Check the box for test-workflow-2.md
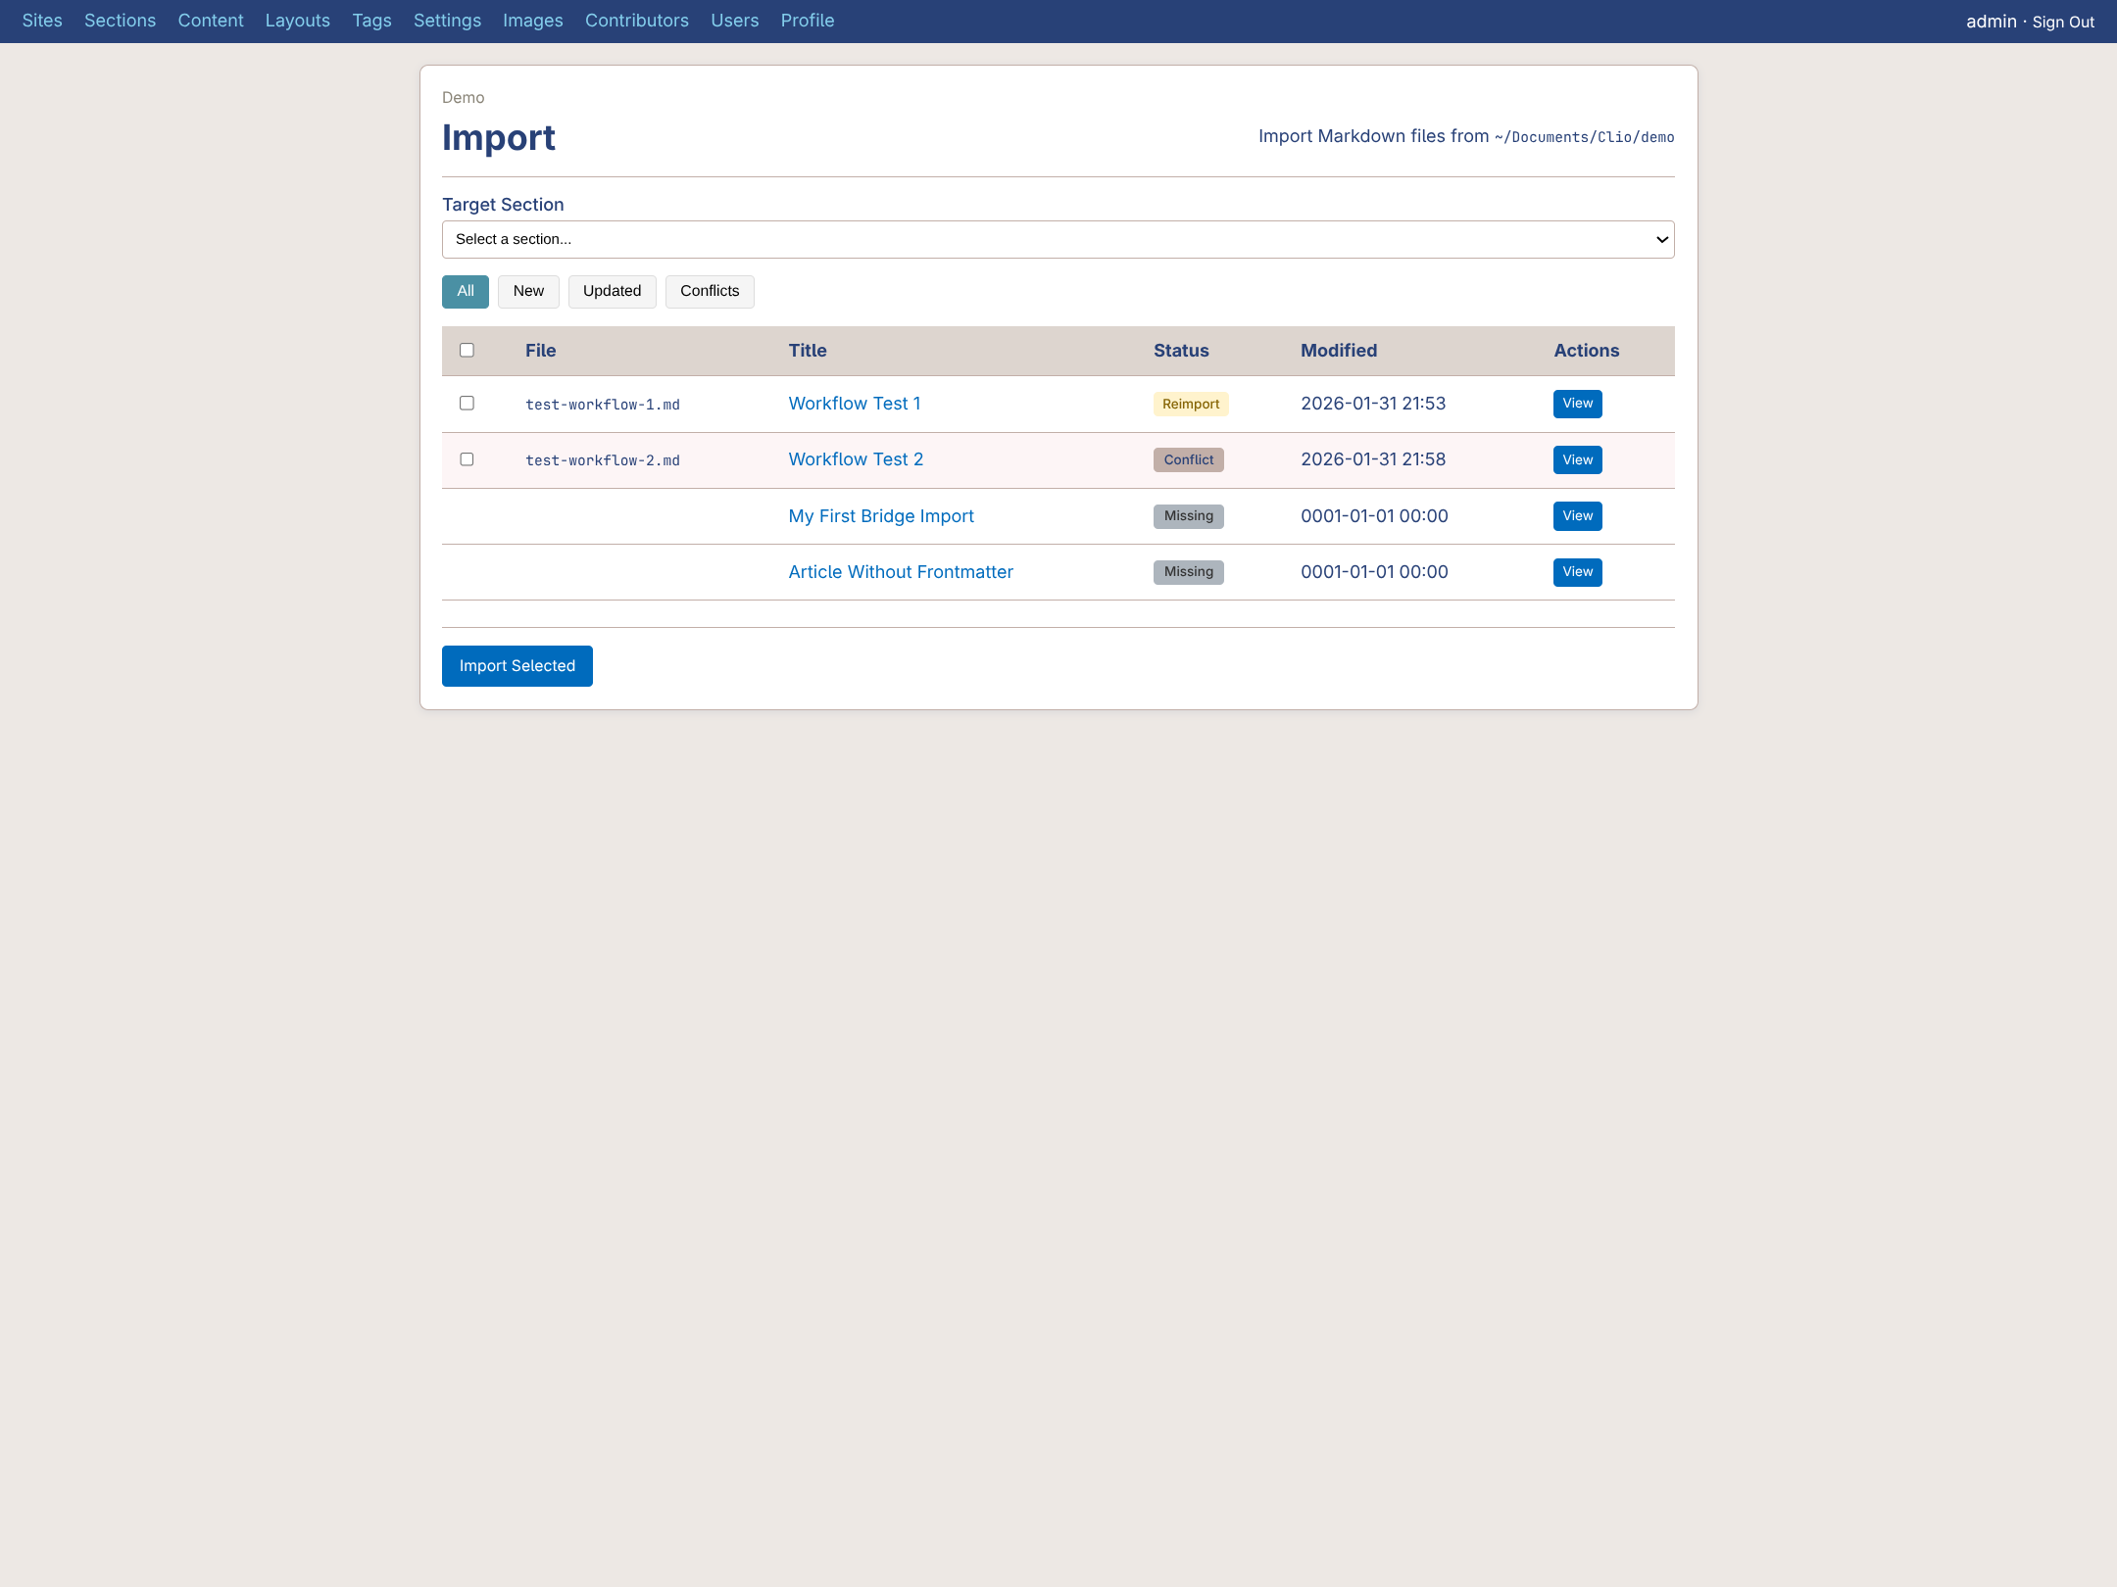Viewport: 2117px width, 1587px height. [x=468, y=459]
